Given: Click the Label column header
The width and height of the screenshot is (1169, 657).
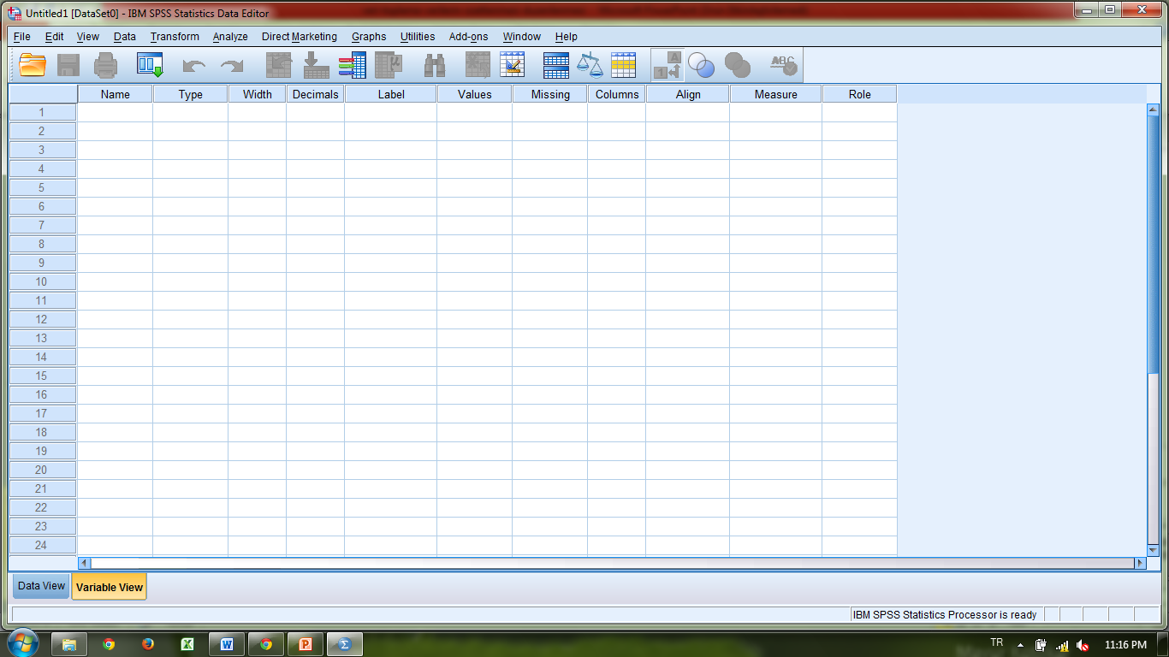Looking at the screenshot, I should coord(391,94).
